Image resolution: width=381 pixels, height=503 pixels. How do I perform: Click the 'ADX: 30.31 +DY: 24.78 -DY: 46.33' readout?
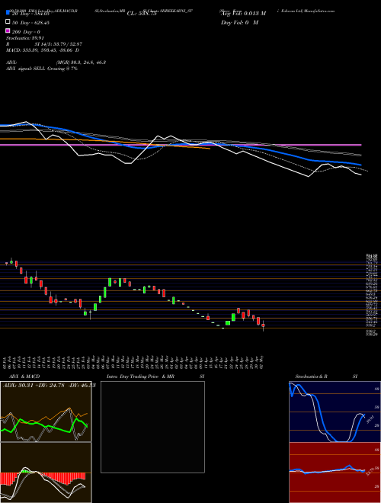click(x=49, y=385)
